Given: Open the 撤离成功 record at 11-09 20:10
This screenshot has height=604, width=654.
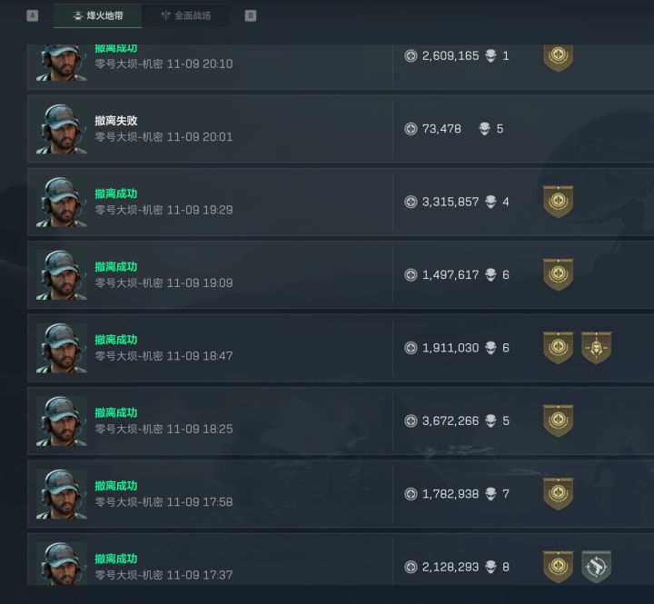Looking at the screenshot, I should pos(341,66).
